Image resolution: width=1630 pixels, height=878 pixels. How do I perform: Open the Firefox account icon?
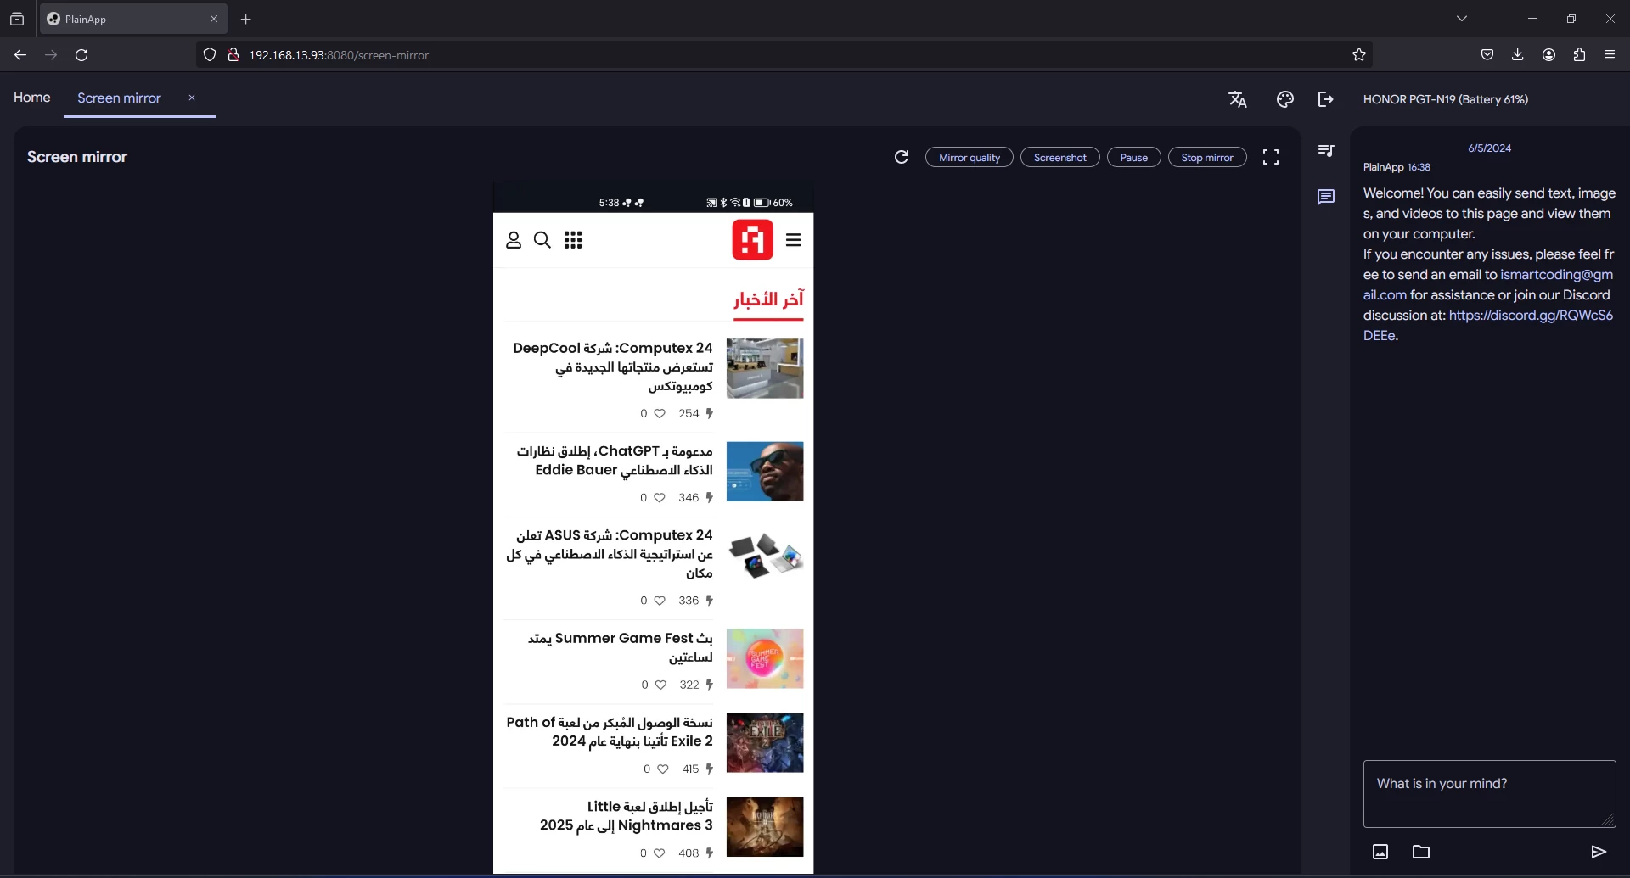tap(1549, 55)
